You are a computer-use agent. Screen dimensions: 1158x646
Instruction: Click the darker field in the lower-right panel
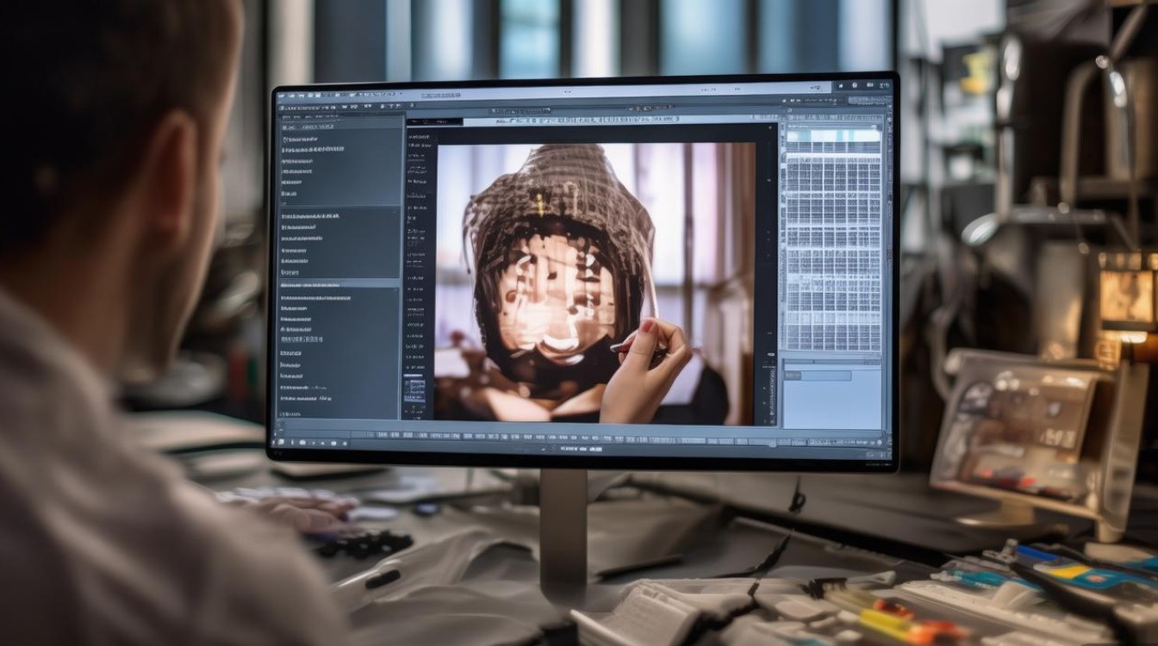pos(817,376)
